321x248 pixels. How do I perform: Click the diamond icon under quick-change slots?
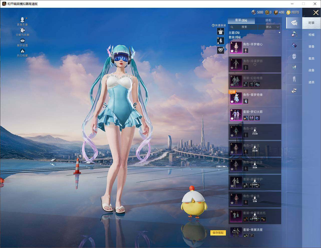click(220, 50)
